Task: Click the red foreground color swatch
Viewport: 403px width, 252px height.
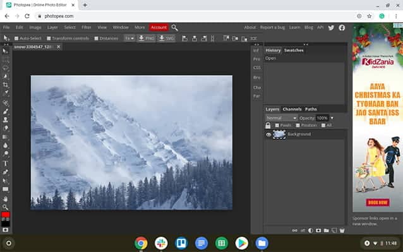Action: click(6, 215)
